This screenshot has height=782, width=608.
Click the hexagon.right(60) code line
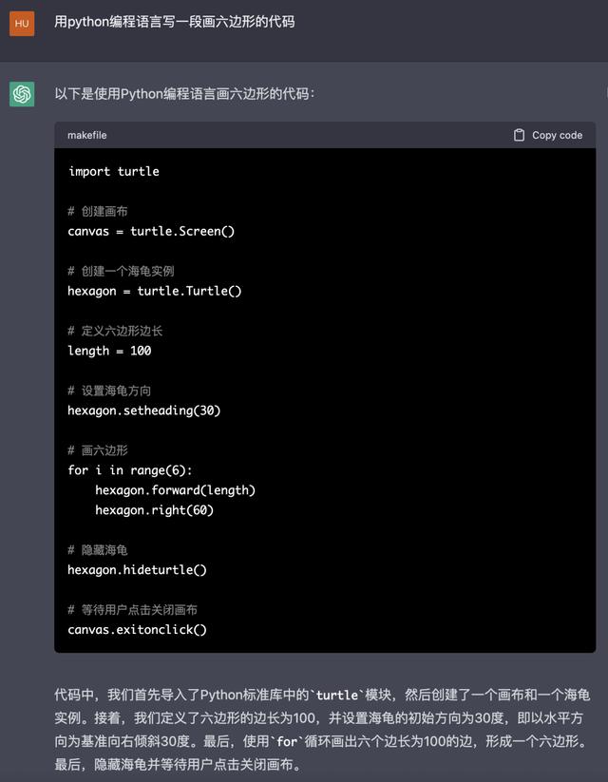click(x=154, y=510)
